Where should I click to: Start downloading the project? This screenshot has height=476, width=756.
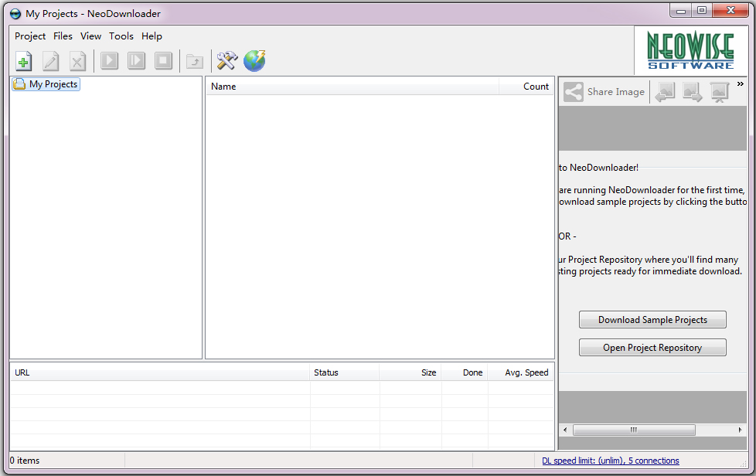pyautogui.click(x=109, y=61)
